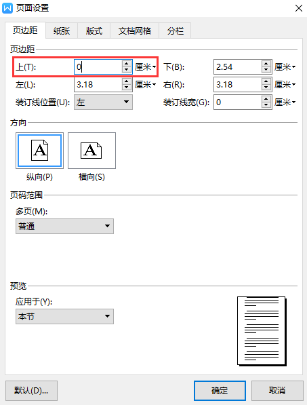Open the 应用于 dropdown showing 本节
307x405 pixels.
[64, 316]
